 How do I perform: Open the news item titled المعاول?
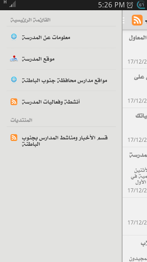click(x=135, y=49)
